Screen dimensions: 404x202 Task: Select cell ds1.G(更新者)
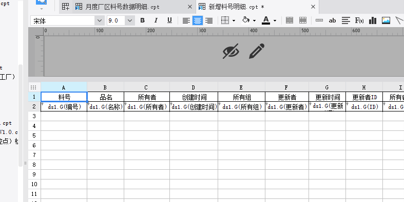287,106
